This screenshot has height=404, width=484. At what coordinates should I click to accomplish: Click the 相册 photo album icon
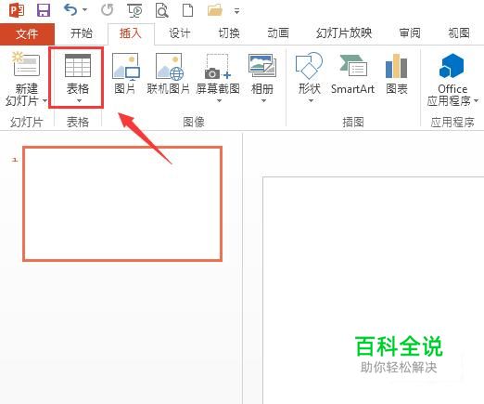click(x=262, y=66)
